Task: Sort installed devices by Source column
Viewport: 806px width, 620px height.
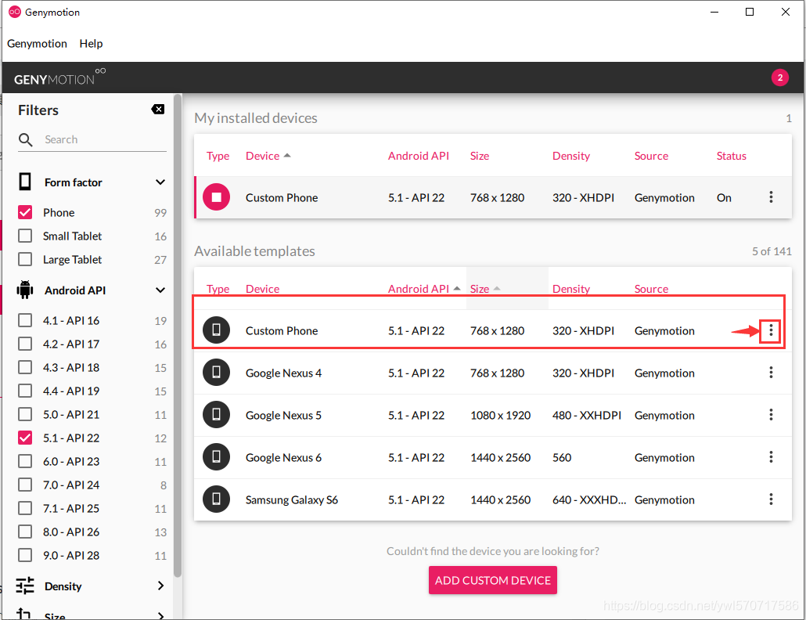Action: pyautogui.click(x=651, y=156)
